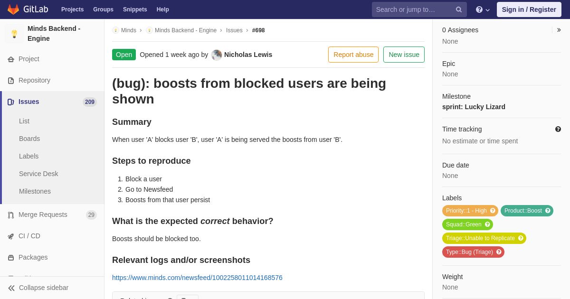Image resolution: width=570 pixels, height=299 pixels.
Task: Click the New issue button
Action: tap(404, 55)
